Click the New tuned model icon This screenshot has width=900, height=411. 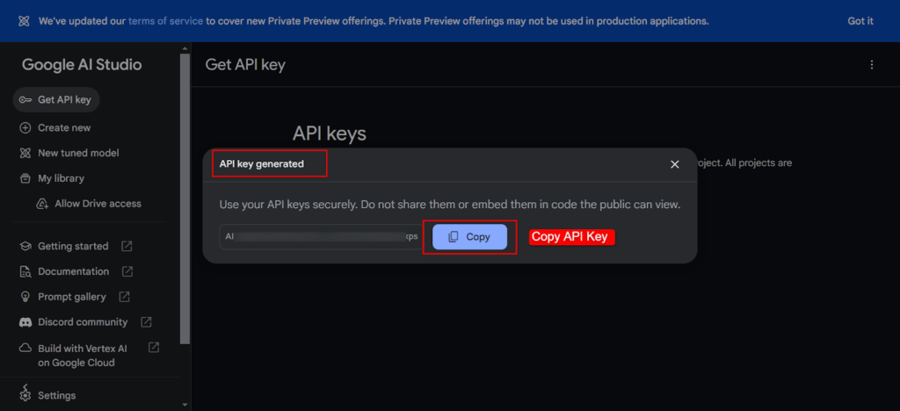25,153
